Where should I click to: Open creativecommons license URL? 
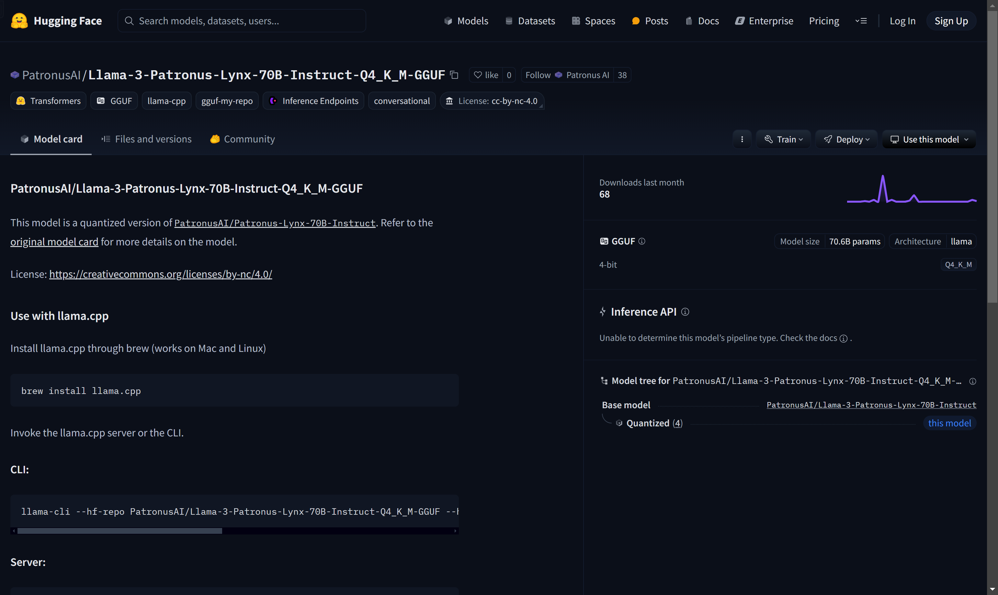pos(160,274)
